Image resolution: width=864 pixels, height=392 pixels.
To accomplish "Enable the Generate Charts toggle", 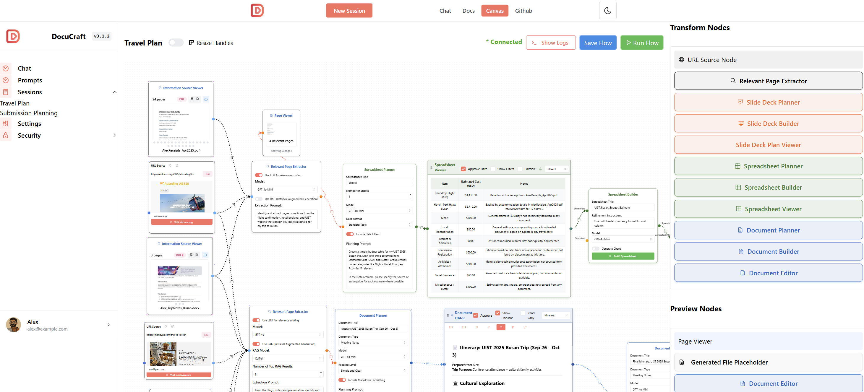I will coord(596,249).
